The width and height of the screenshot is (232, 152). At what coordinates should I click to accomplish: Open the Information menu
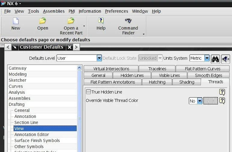(90, 11)
